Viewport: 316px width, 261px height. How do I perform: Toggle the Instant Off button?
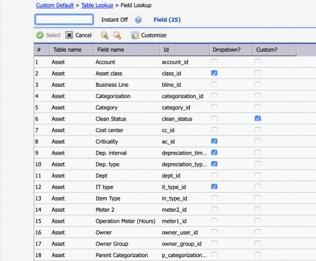[x=114, y=20]
